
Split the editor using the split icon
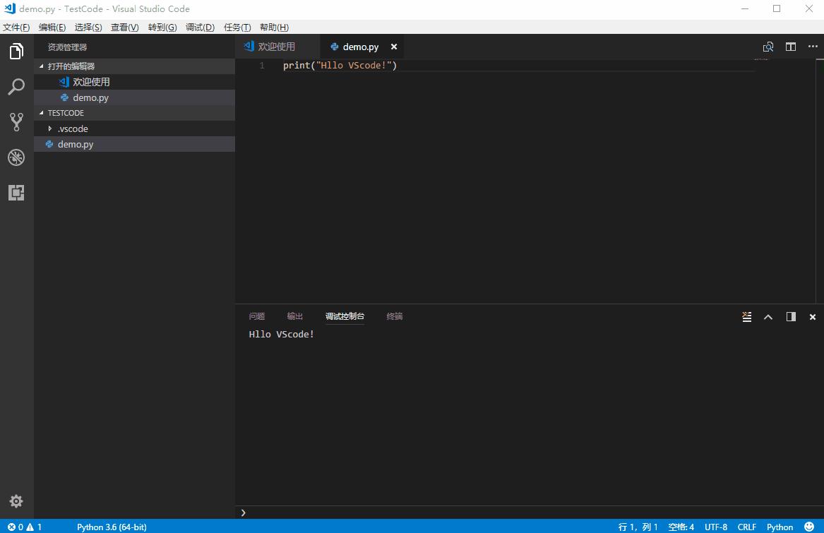click(790, 47)
